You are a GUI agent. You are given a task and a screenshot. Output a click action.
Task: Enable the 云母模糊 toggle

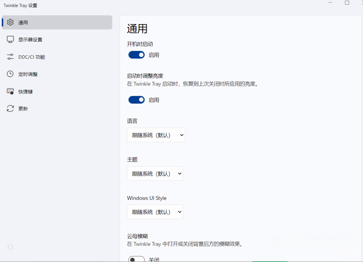(136, 259)
